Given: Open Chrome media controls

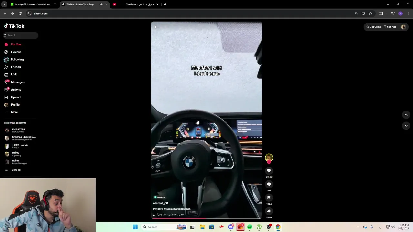Looking at the screenshot, I should pyautogui.click(x=393, y=14).
